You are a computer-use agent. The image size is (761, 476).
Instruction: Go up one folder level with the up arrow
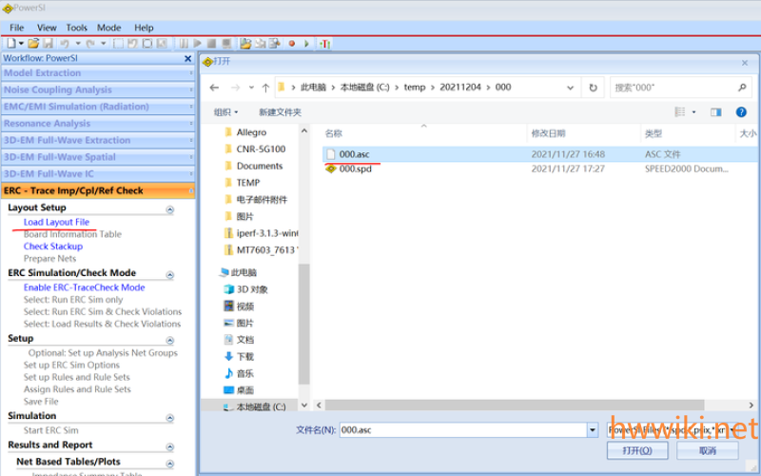click(265, 88)
